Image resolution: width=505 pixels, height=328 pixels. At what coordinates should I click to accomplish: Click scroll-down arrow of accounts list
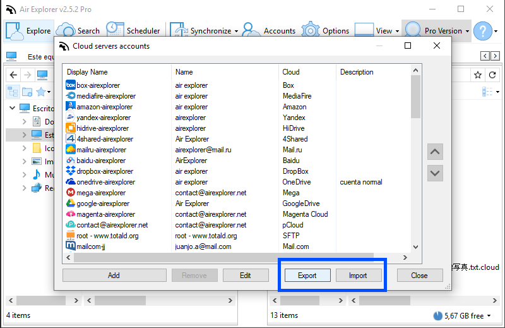[x=416, y=247]
